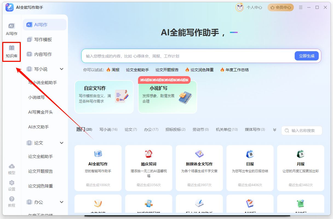Expand more category tabs with double chevron
The image size is (333, 219).
(275, 130)
